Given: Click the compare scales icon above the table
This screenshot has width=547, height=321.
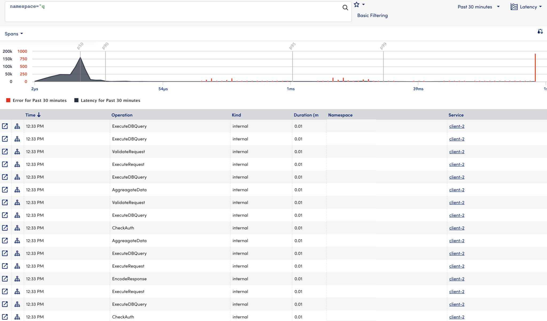Looking at the screenshot, I should click(540, 31).
